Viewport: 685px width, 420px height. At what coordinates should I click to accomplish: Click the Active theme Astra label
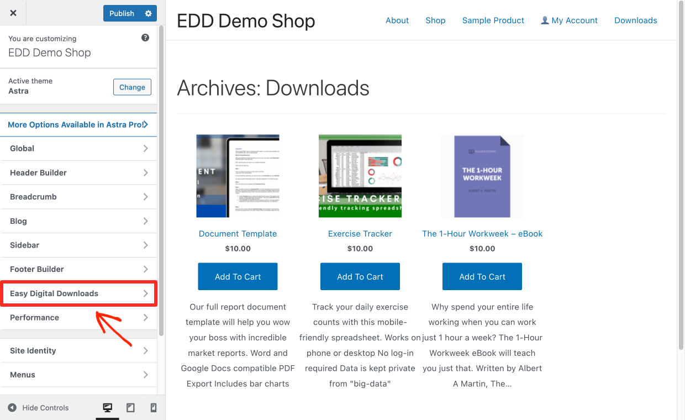click(30, 86)
